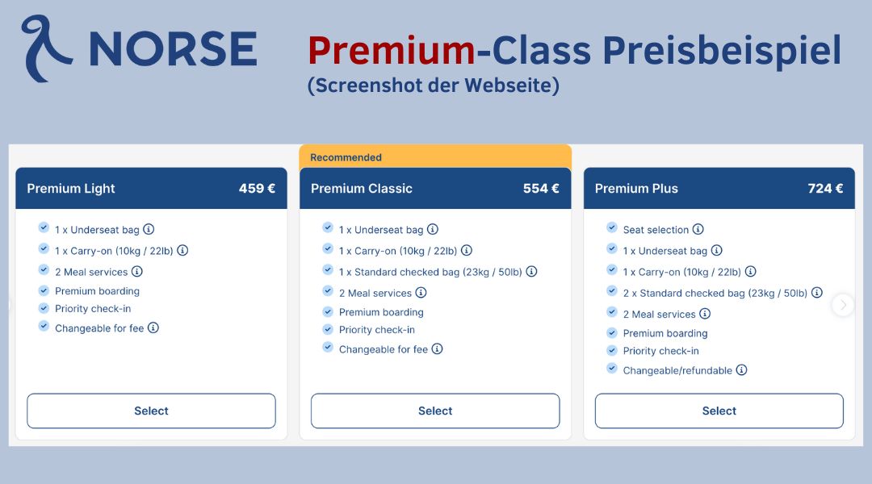Show info on 2 x Standard checked bag

(816, 292)
